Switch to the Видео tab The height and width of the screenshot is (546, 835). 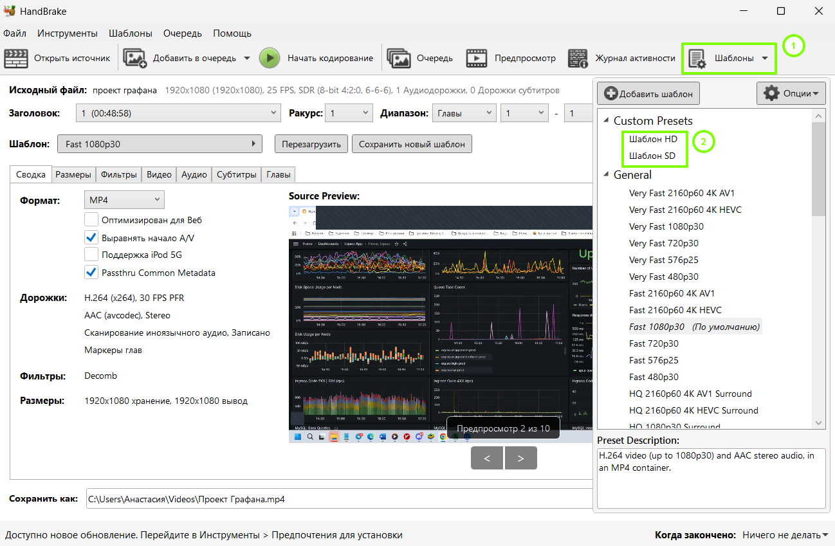pyautogui.click(x=159, y=174)
